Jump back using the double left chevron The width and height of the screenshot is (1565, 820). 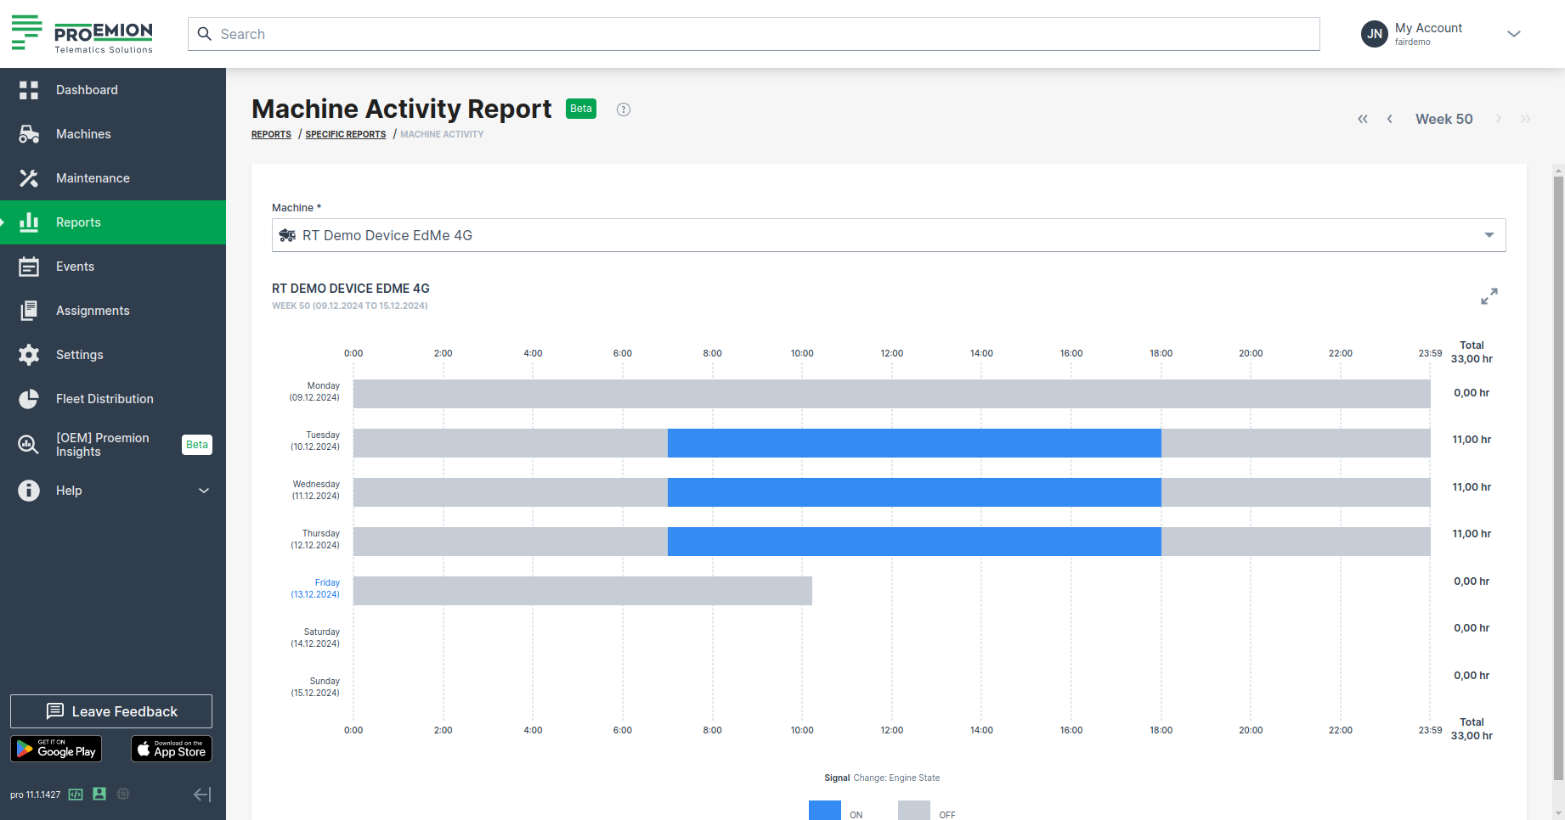pos(1363,119)
